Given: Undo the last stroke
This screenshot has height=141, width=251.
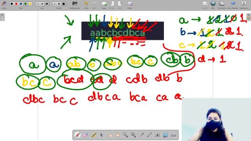Looking at the screenshot, I should [86, 4].
